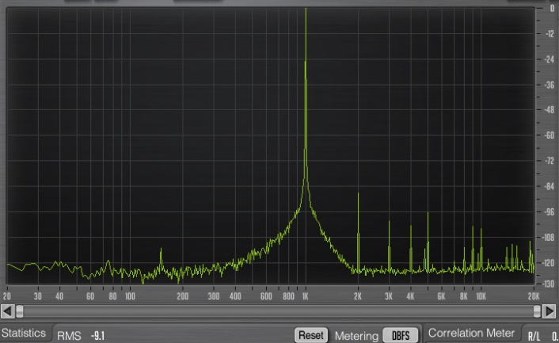Select the left scrollbar handle
Viewport: 559px width, 343px height.
click(x=20, y=311)
